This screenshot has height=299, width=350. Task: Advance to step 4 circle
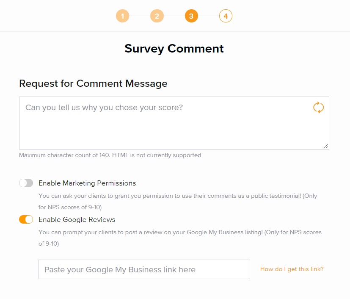click(x=226, y=17)
